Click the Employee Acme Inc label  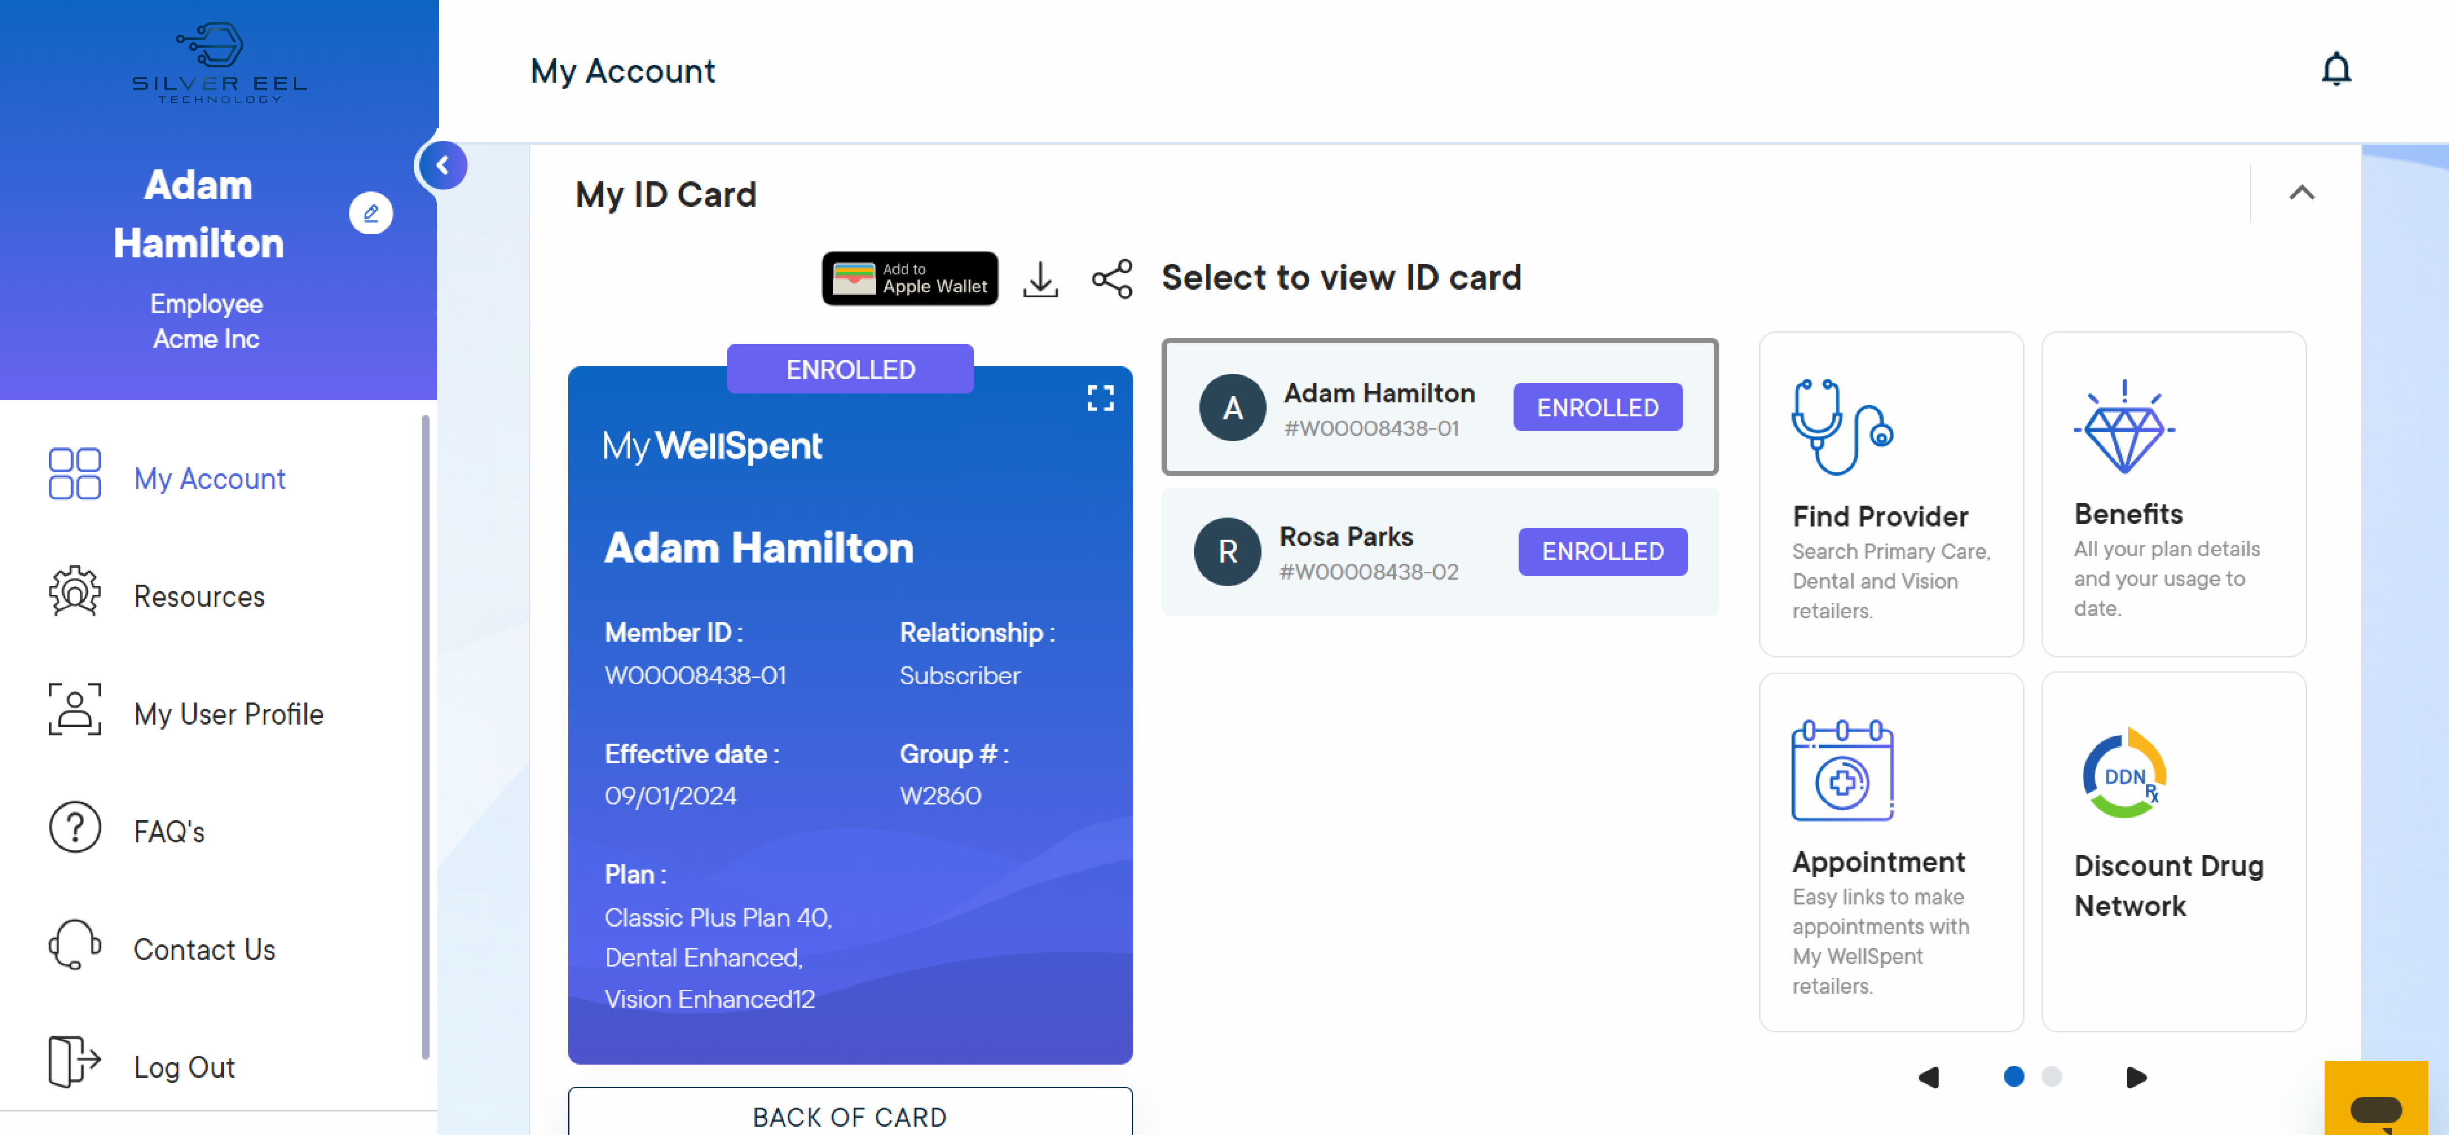[x=206, y=321]
